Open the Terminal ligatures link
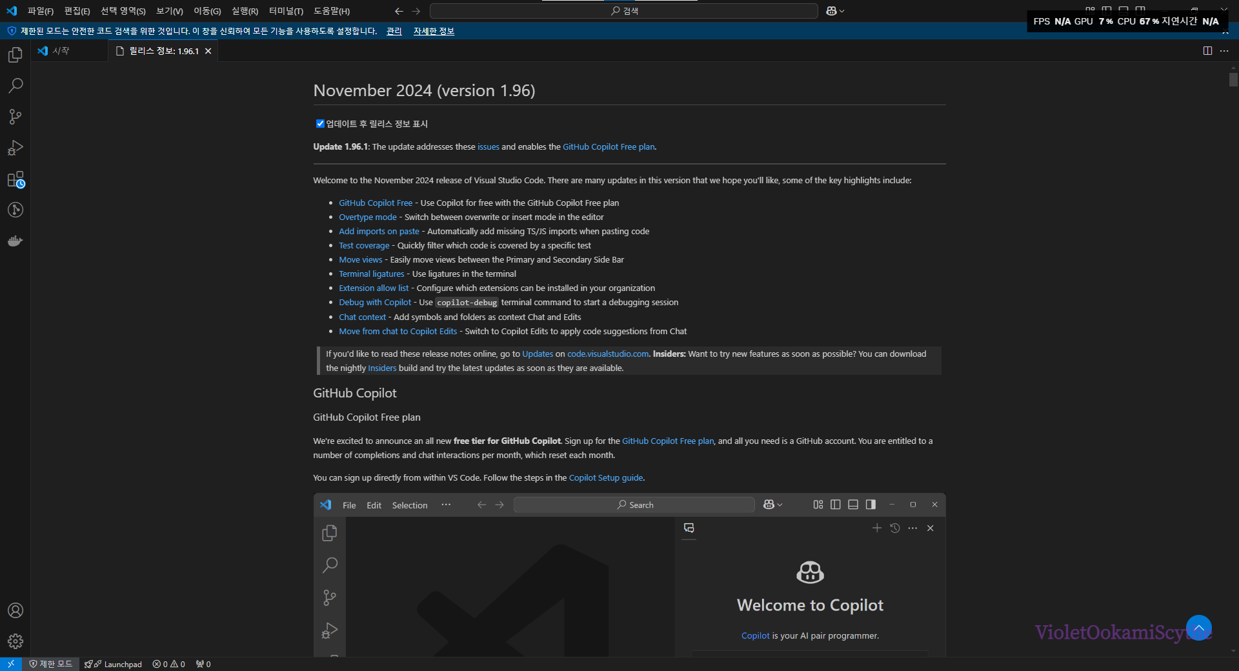 372,274
